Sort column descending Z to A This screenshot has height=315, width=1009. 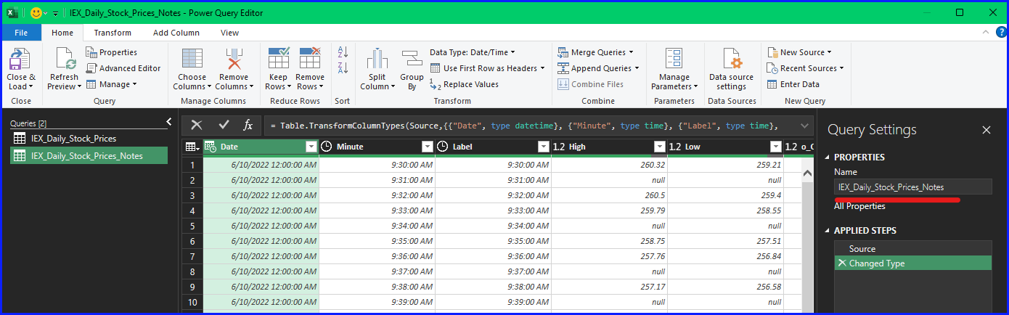coord(343,67)
